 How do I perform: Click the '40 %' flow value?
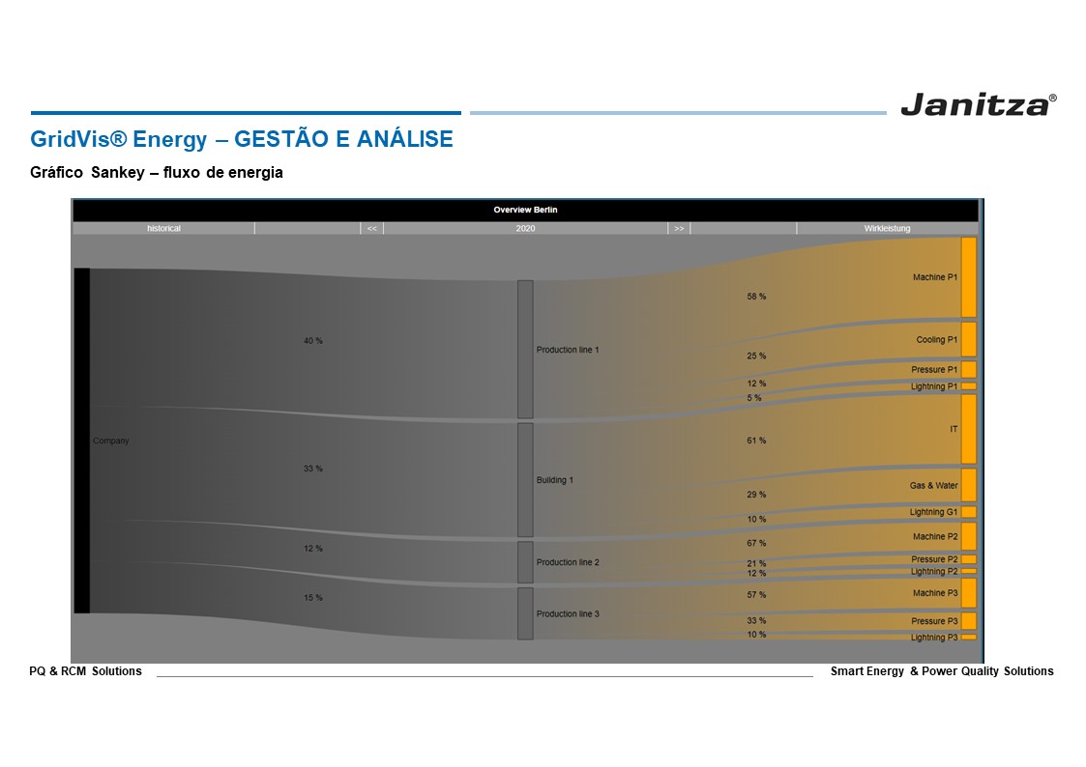point(313,341)
